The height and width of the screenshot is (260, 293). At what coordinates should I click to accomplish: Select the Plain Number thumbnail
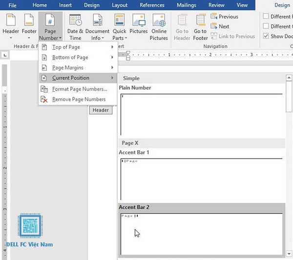(x=201, y=115)
